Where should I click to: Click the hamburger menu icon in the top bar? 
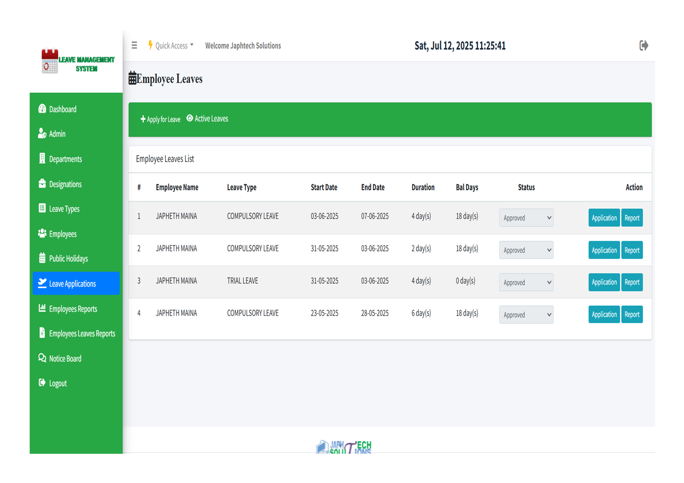click(134, 46)
